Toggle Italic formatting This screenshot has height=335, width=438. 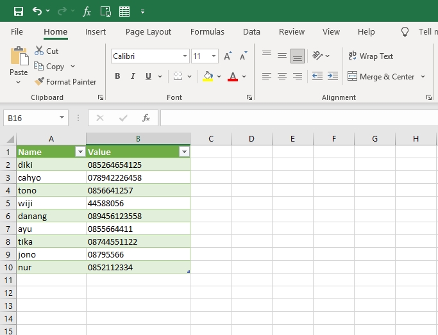133,76
